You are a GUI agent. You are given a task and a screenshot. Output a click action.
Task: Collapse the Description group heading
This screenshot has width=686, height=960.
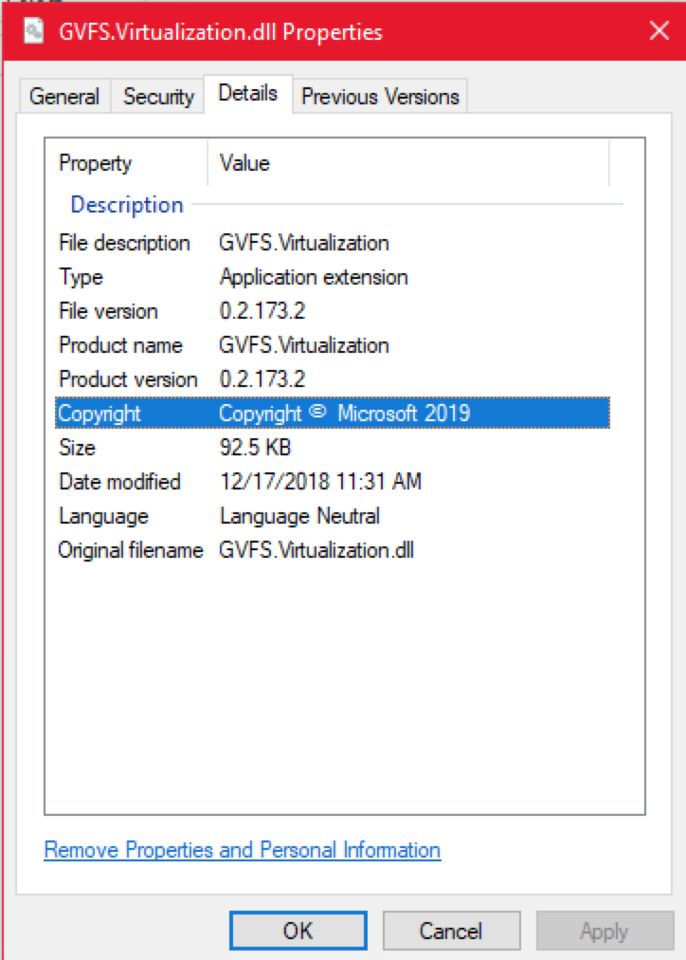[x=127, y=205]
